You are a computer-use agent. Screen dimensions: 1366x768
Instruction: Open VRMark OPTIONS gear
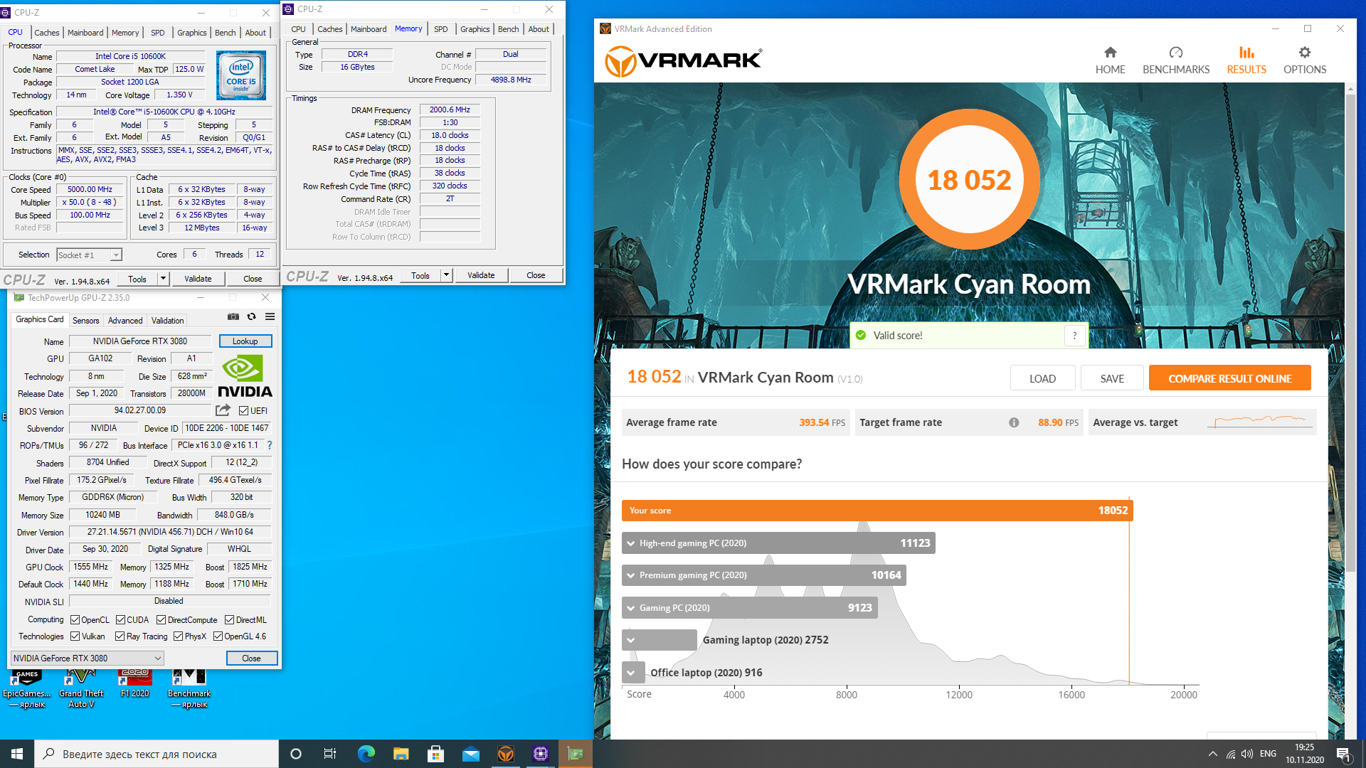(1304, 53)
